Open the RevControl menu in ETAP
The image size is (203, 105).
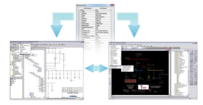[130, 45]
